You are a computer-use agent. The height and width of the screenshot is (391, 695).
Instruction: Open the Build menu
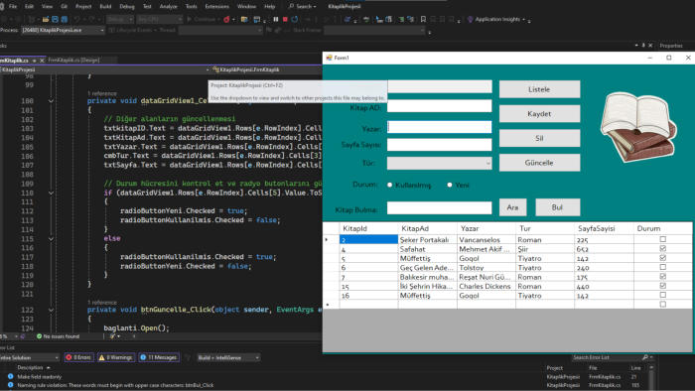[105, 6]
